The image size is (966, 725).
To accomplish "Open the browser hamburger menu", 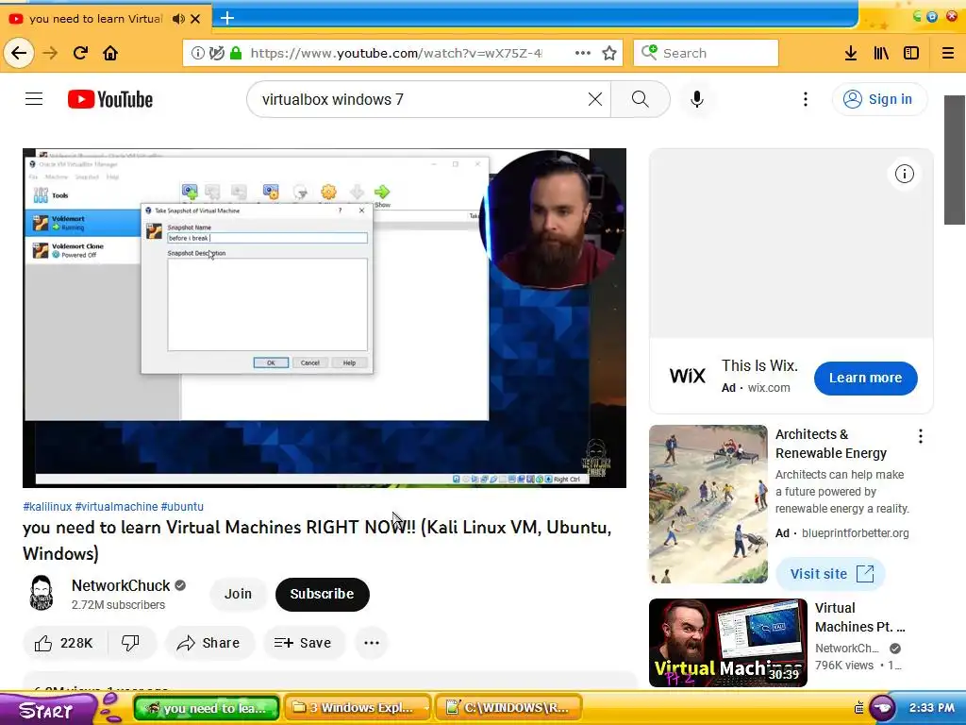I will click(947, 53).
